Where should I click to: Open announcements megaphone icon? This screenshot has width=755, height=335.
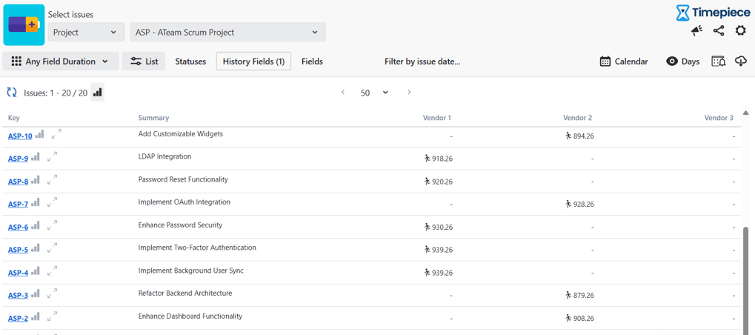pyautogui.click(x=696, y=31)
